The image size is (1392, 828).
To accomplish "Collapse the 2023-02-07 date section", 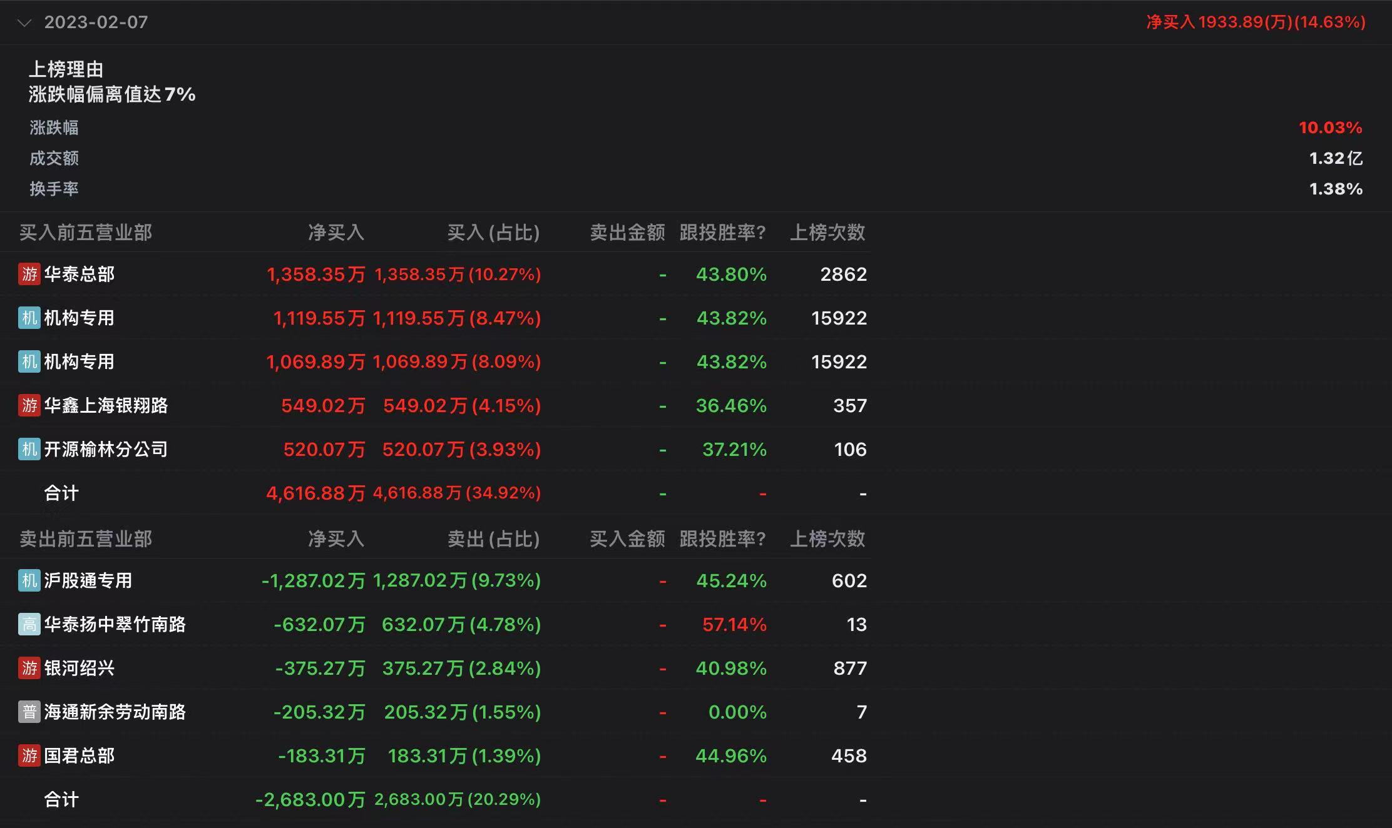I will tap(24, 23).
